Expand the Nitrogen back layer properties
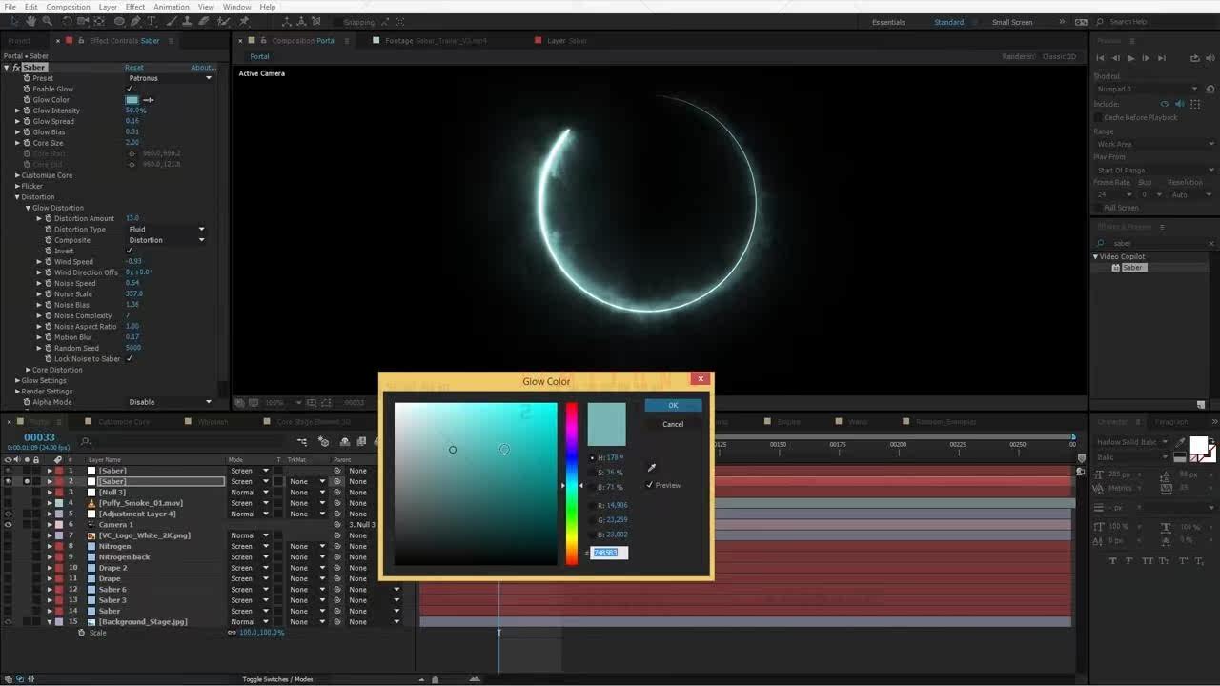 (50, 556)
